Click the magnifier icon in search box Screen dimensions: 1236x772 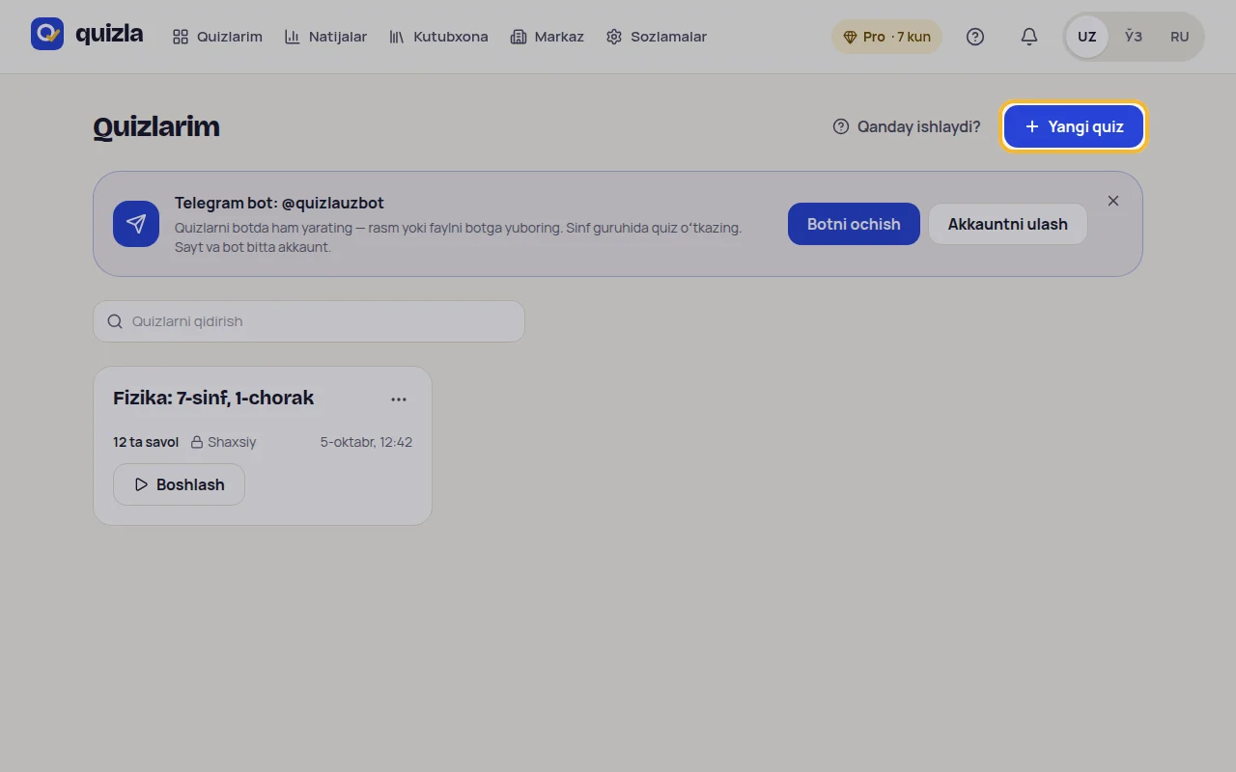(x=115, y=321)
